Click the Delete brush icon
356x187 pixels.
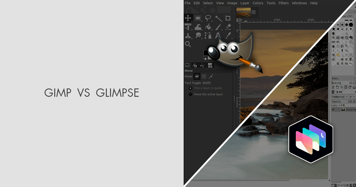[x=346, y=87]
